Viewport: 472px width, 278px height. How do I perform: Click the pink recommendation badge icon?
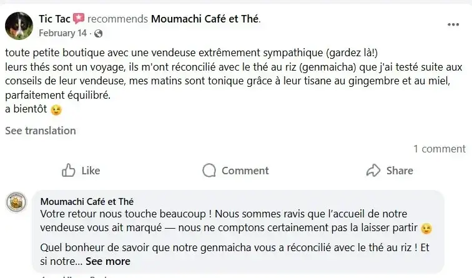[x=79, y=19]
